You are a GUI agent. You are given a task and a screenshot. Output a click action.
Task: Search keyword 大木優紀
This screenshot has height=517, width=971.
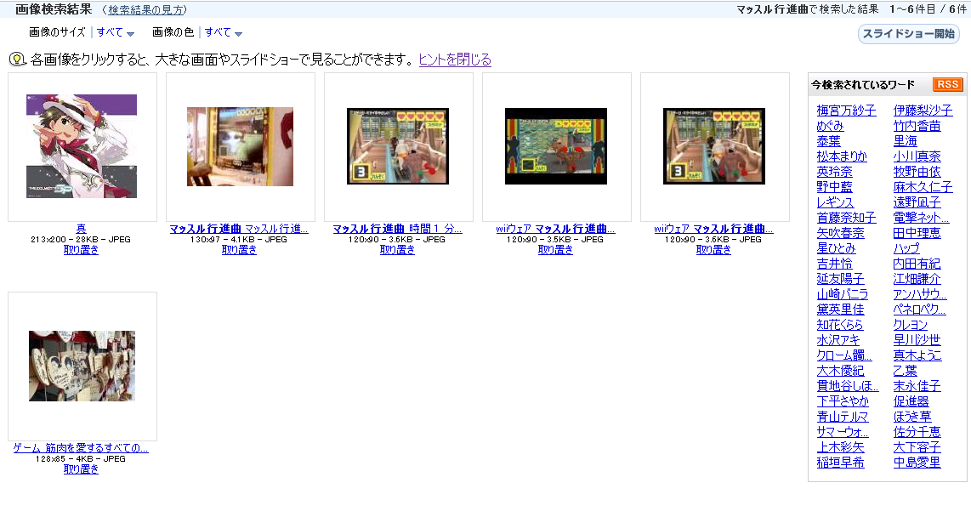click(x=840, y=370)
